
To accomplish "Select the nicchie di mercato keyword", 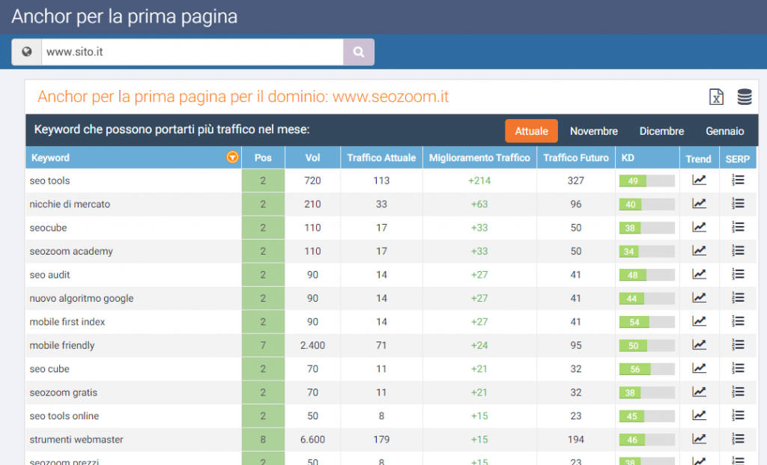I will 70,204.
